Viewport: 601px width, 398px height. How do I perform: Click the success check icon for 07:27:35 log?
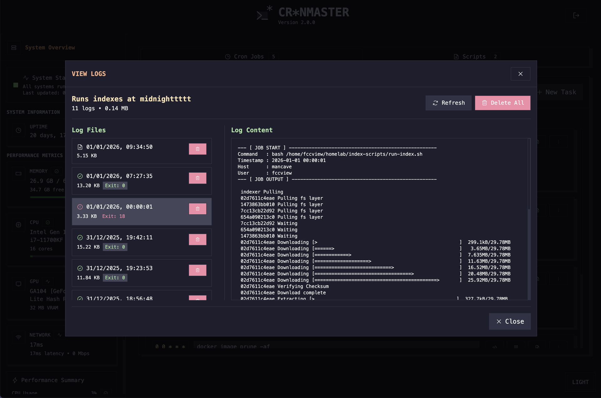pyautogui.click(x=80, y=176)
